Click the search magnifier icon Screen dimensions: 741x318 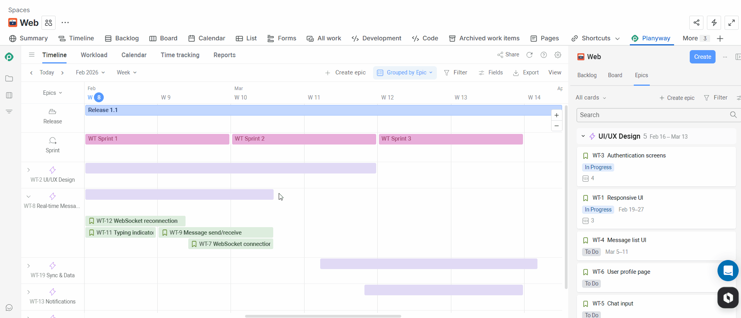733,115
